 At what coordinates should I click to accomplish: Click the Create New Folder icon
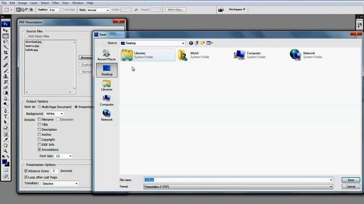(202, 43)
